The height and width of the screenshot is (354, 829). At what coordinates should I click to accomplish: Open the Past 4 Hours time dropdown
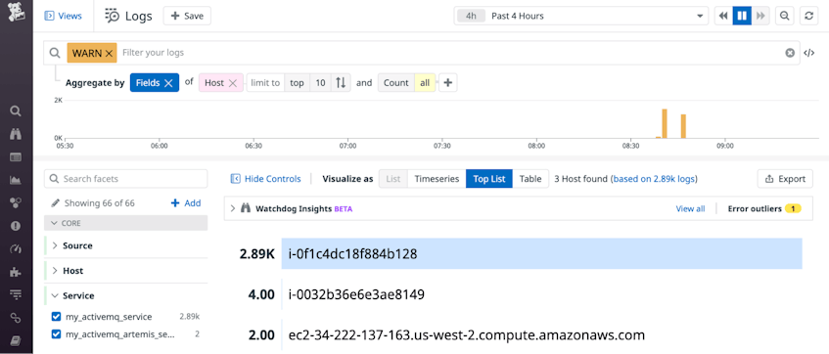[580, 16]
